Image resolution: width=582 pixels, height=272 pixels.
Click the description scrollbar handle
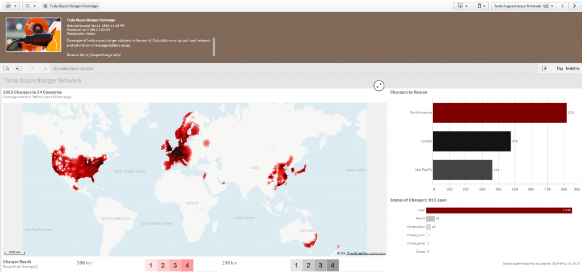pyautogui.click(x=214, y=47)
